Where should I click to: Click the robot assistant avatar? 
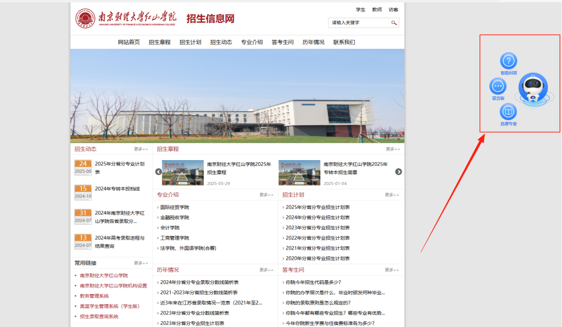533,88
